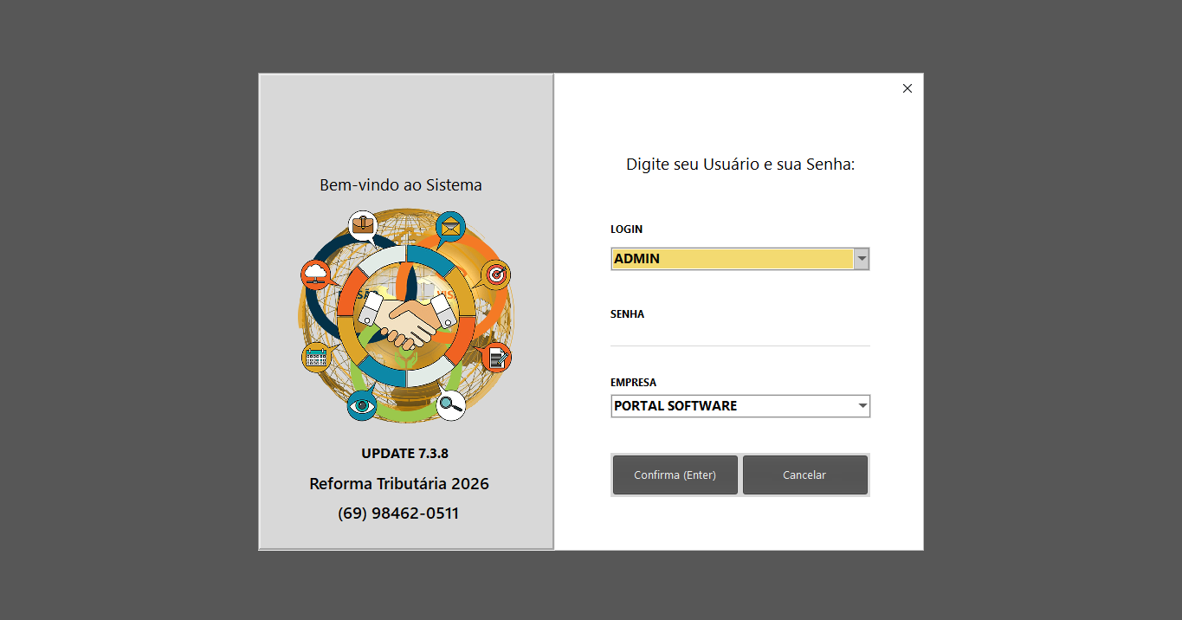The width and height of the screenshot is (1182, 620).
Task: Click the Confirma (Enter) button
Action: pyautogui.click(x=675, y=475)
